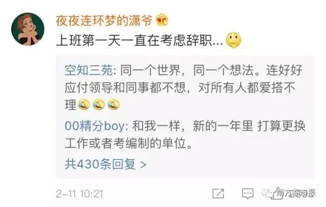Click the chevron arrow after 共430条回复
This screenshot has height=207, width=326.
click(144, 165)
